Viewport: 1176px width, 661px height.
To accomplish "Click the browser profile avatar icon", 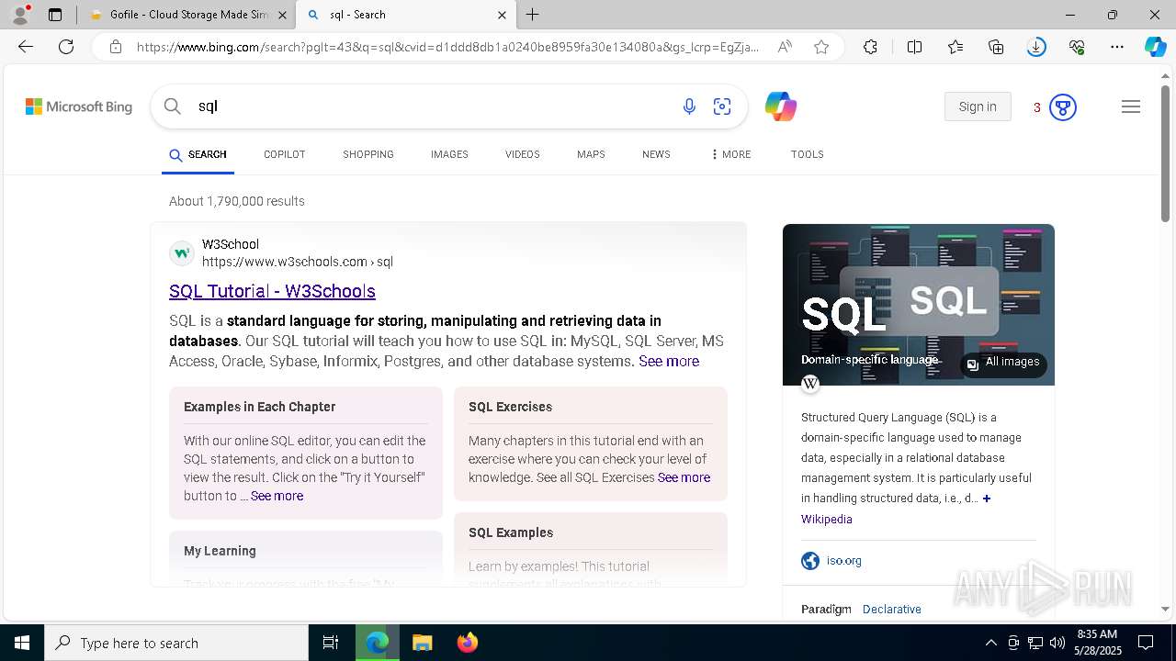I will point(20,15).
